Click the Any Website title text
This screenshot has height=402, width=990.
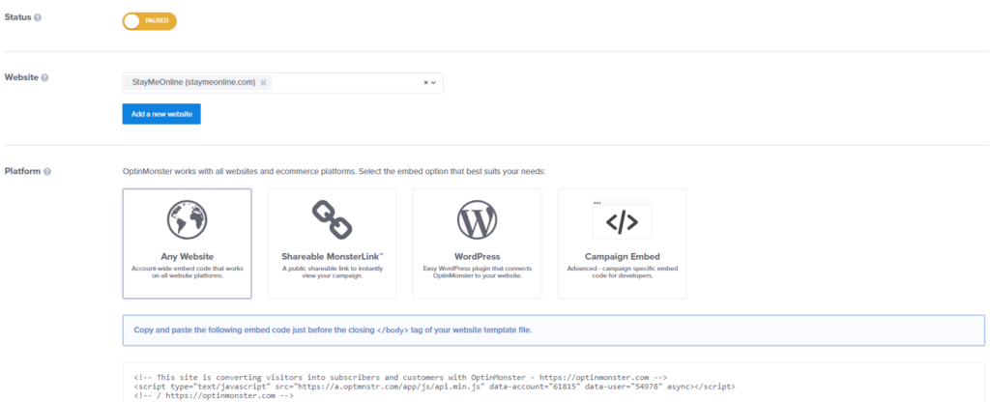[187, 257]
